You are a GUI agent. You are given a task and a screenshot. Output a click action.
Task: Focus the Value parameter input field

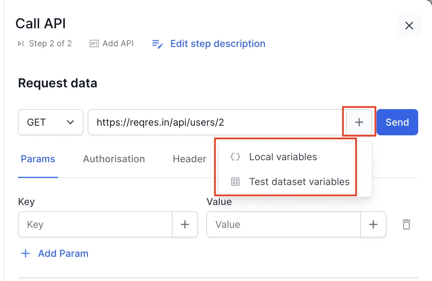(284, 224)
